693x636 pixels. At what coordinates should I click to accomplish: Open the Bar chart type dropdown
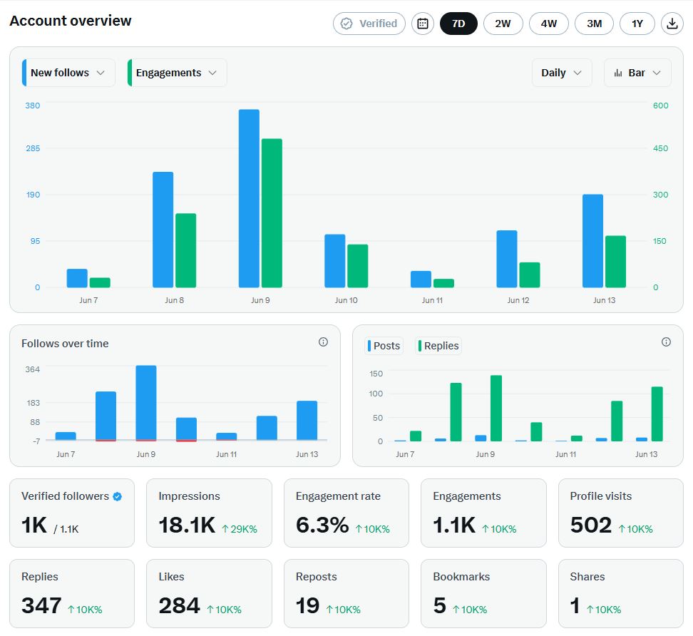click(x=637, y=73)
